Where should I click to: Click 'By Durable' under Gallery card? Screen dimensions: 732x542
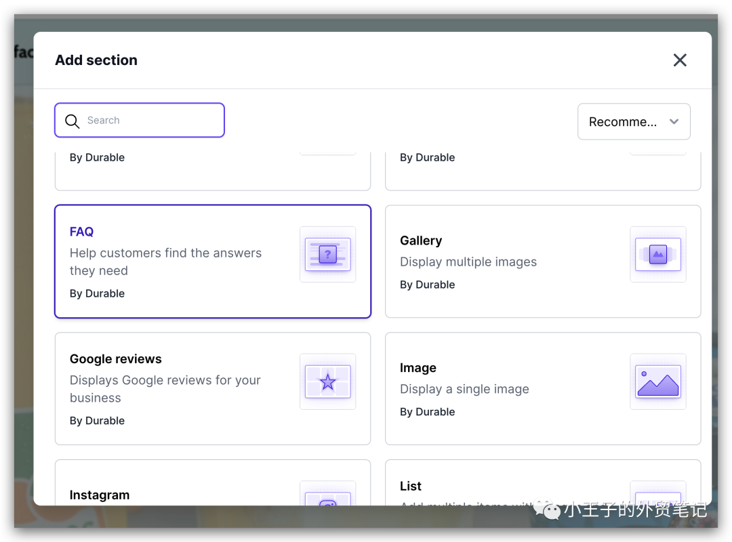pos(427,285)
